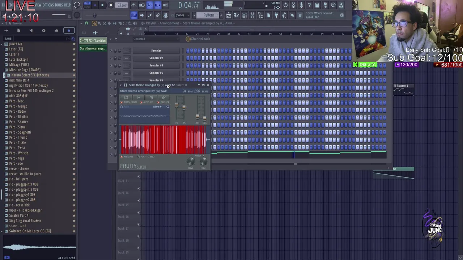Open the (none) snap dropdown
The image size is (463, 260).
pos(182,15)
